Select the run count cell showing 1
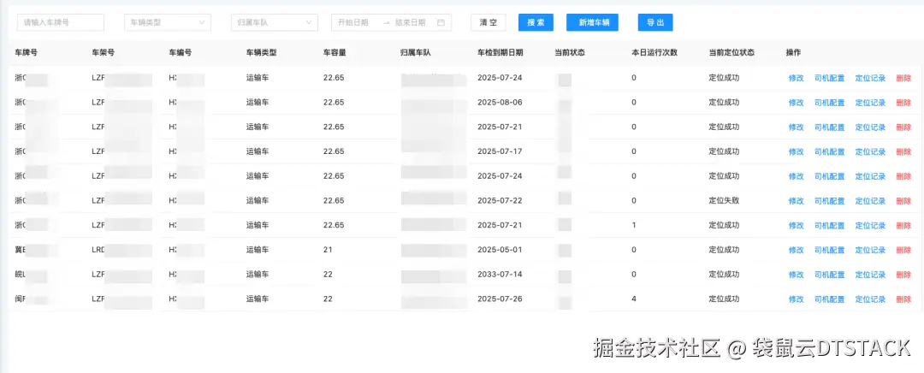The height and width of the screenshot is (373, 924). coord(634,225)
